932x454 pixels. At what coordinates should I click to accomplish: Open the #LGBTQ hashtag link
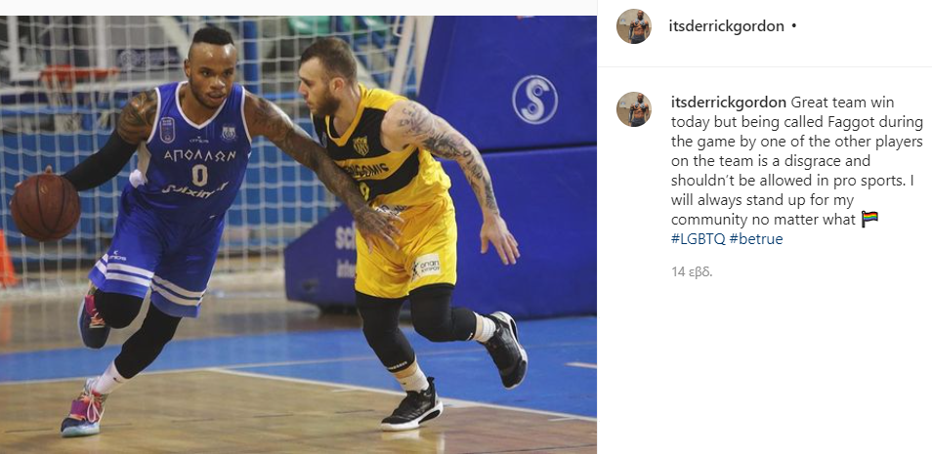click(x=699, y=239)
